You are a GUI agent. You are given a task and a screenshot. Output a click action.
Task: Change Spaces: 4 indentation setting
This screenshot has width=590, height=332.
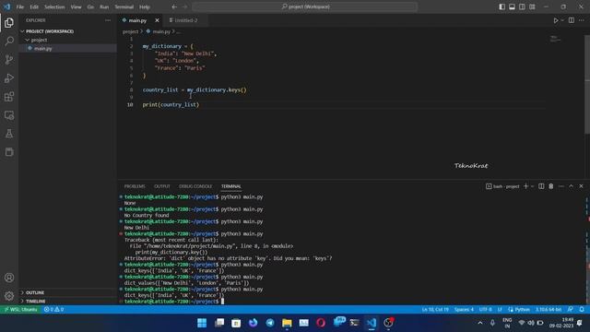coord(464,310)
